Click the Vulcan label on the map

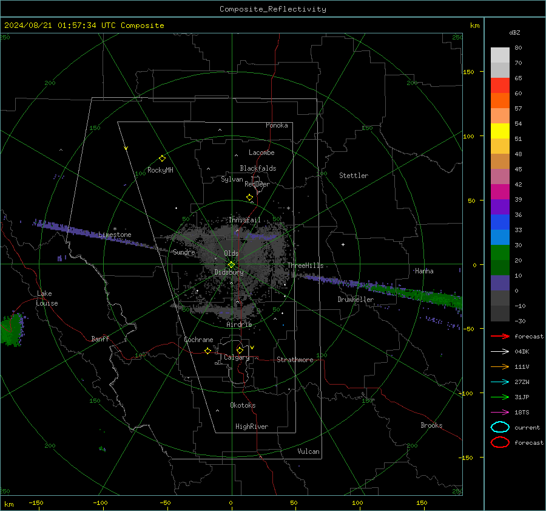click(x=308, y=451)
